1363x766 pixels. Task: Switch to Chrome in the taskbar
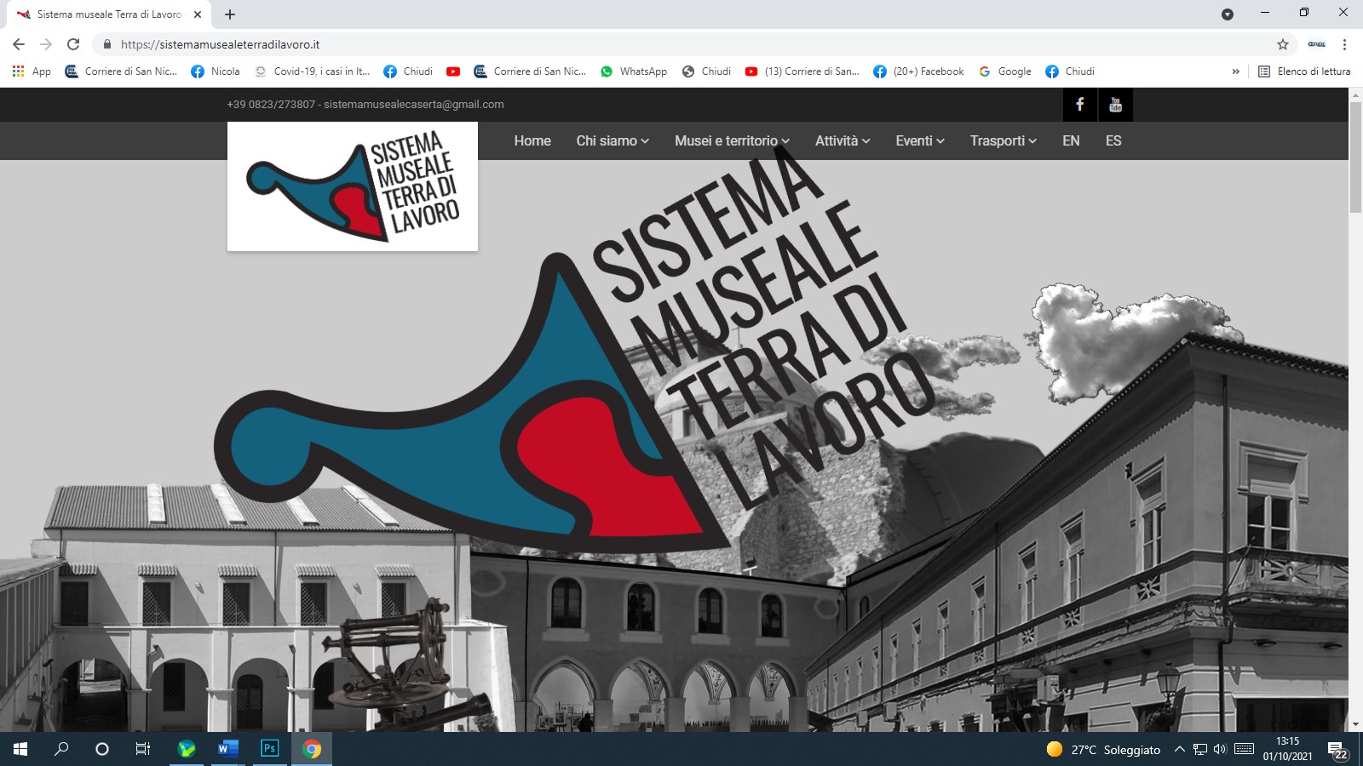pos(312,749)
